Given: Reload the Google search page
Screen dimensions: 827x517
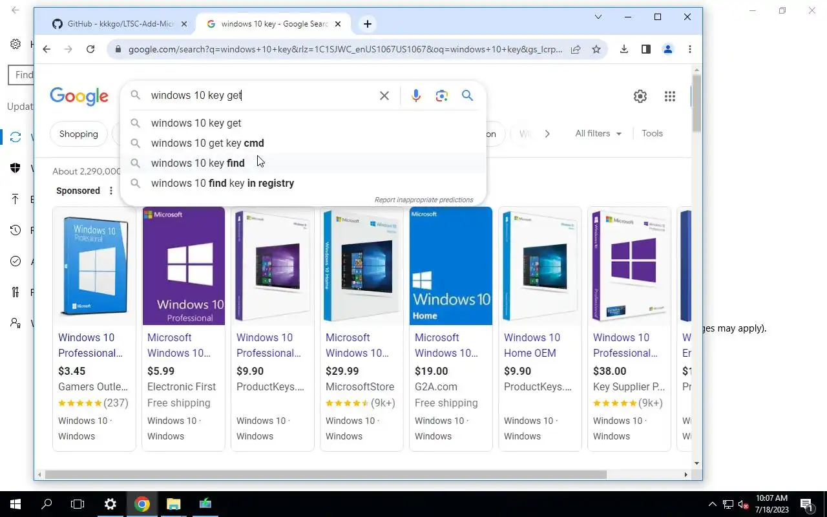Looking at the screenshot, I should pyautogui.click(x=90, y=49).
